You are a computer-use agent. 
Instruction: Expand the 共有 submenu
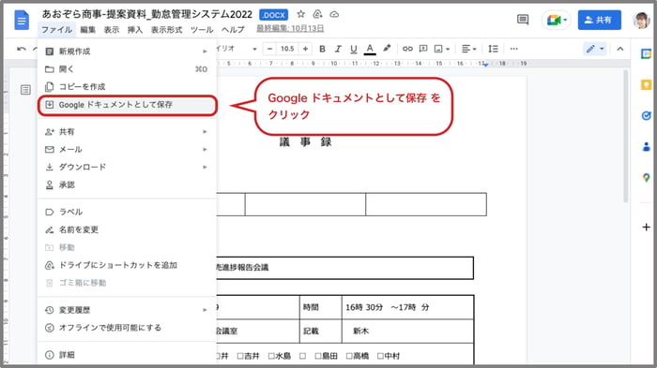pyautogui.click(x=127, y=132)
